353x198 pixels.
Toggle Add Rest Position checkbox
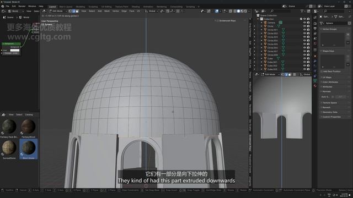pyautogui.click(x=322, y=71)
